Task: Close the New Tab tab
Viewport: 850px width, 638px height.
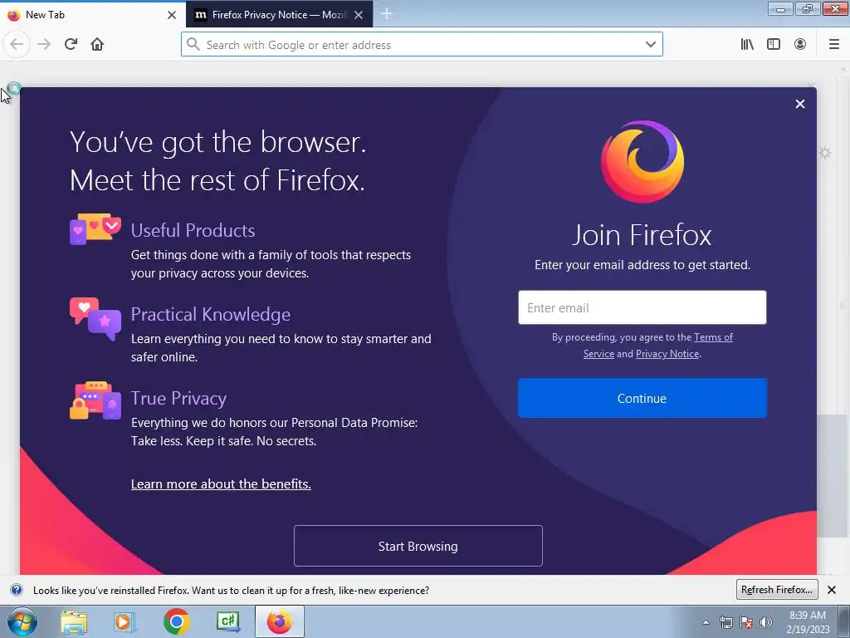Action: tap(172, 15)
